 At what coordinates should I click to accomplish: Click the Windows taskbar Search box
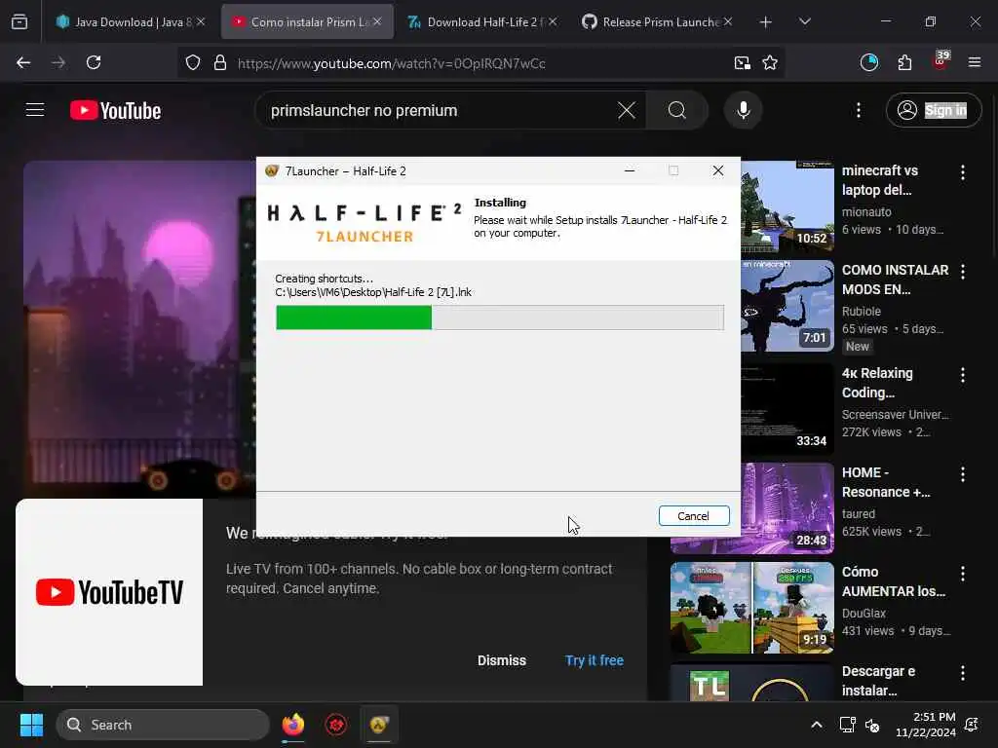point(163,725)
